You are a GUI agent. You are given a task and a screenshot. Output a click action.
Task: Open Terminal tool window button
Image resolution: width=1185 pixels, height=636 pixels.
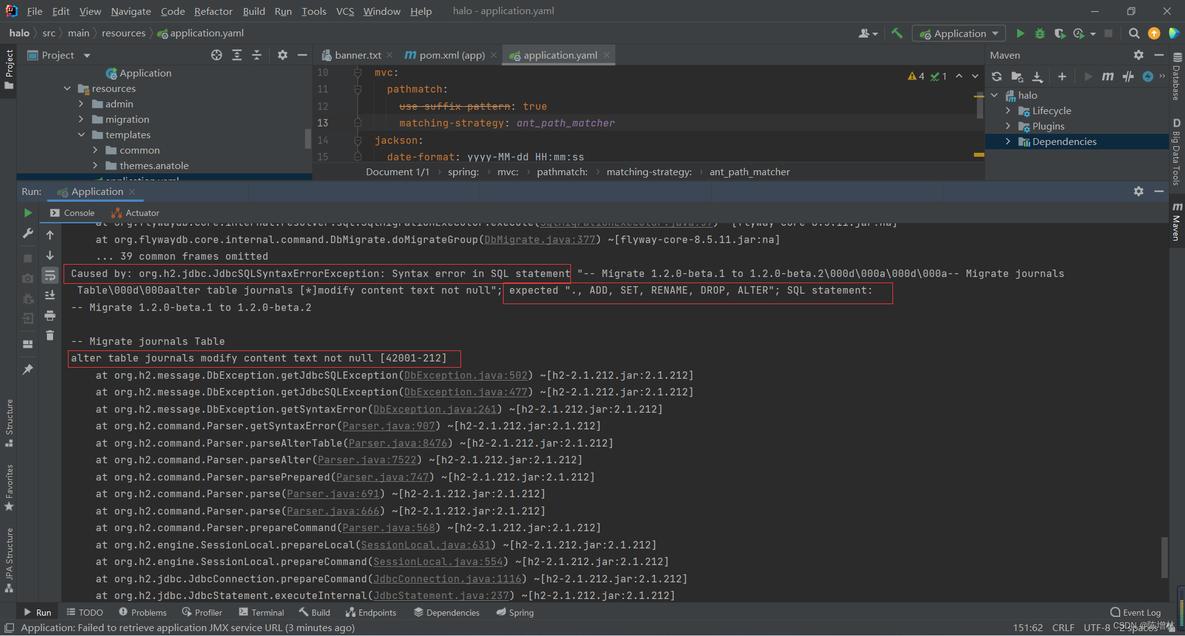click(261, 613)
